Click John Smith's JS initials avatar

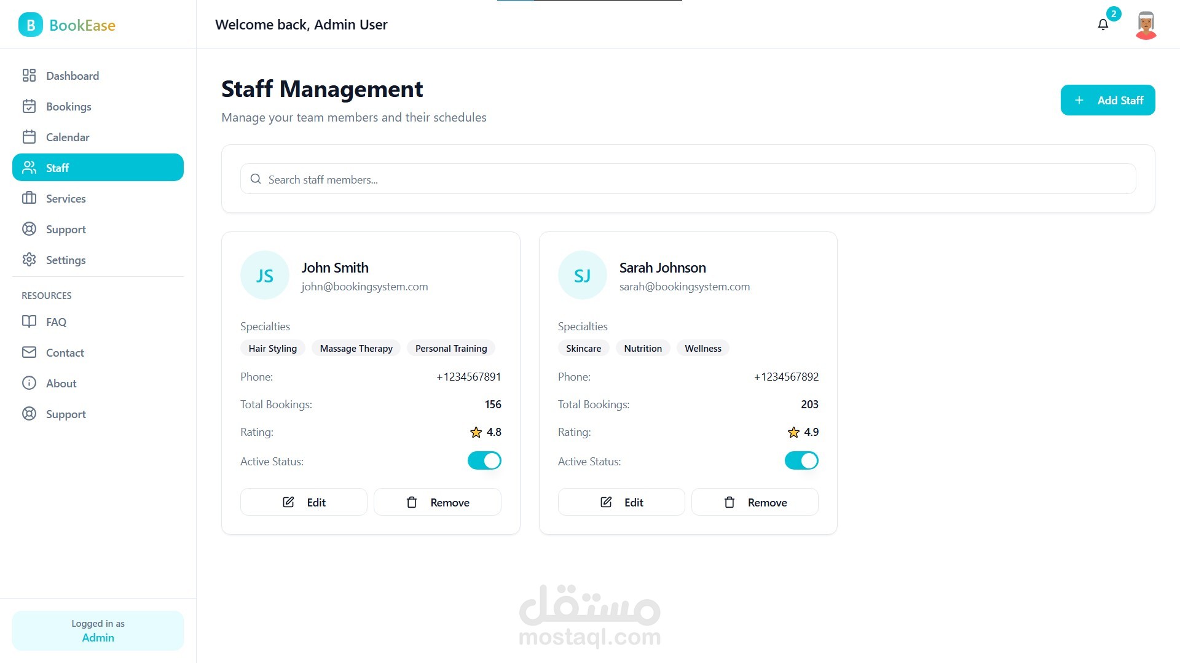pos(264,276)
